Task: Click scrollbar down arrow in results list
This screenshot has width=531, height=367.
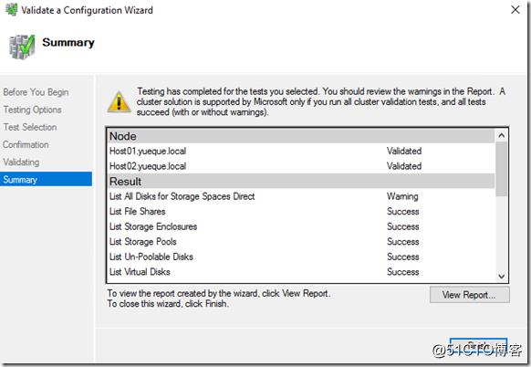Action: (501, 277)
